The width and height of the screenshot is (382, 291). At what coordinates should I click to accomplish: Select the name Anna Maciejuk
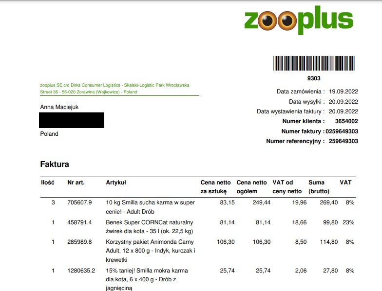pos(59,107)
